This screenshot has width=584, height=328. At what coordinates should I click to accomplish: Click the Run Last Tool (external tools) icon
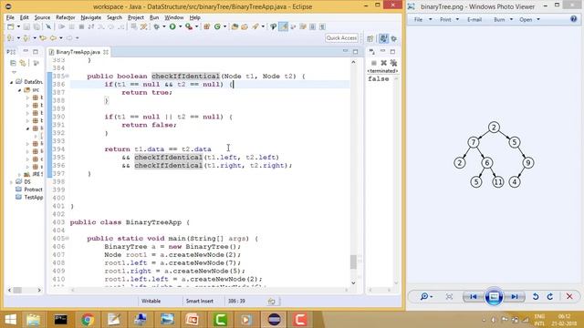point(189,26)
